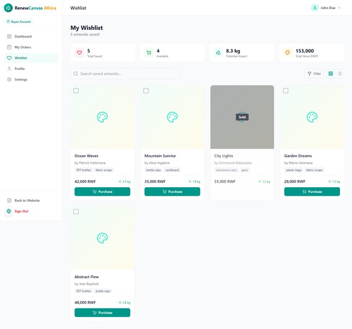Open the Mountain Sunrise artwork thumbnail
Image resolution: width=352 pixels, height=329 pixels.
click(x=172, y=117)
